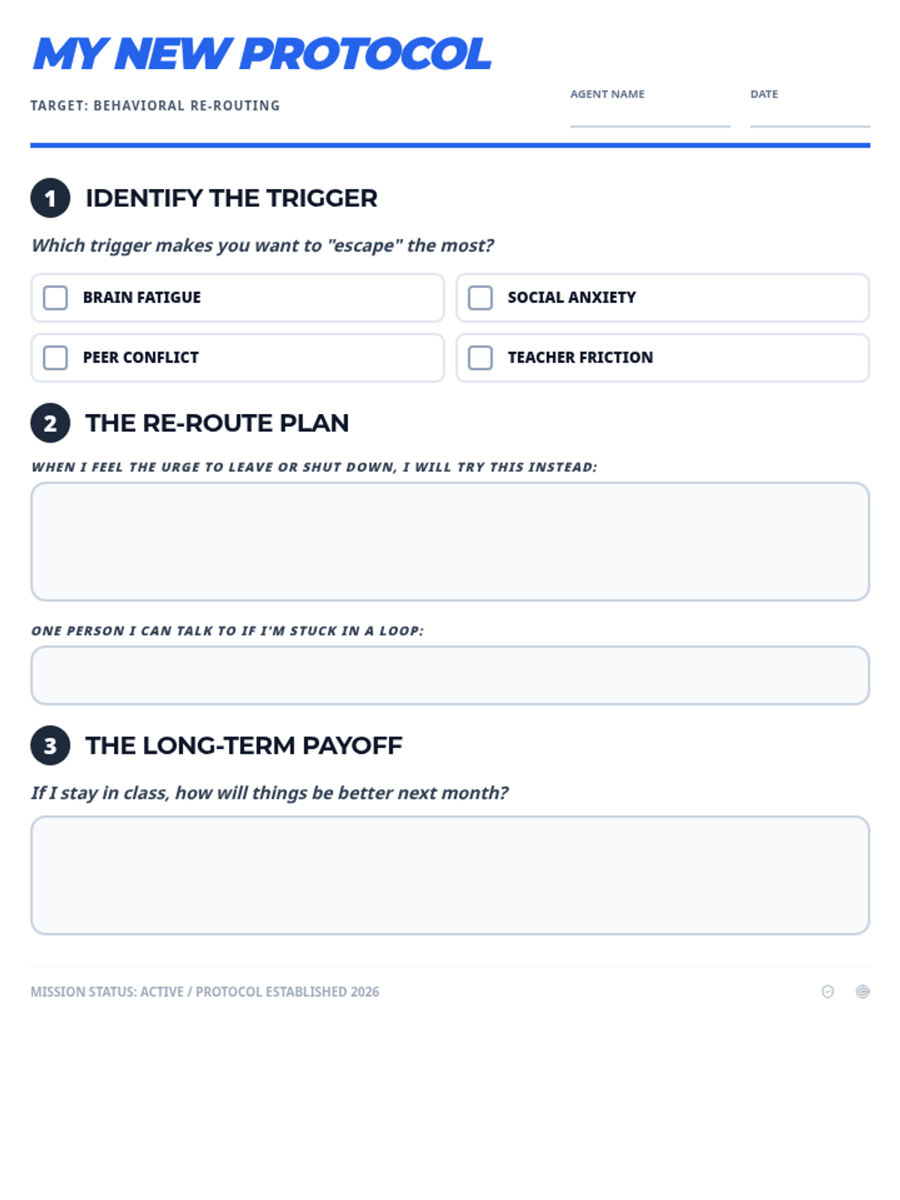This screenshot has height=1200, width=900.
Task: Click the shield check icon in footer
Action: pyautogui.click(x=827, y=991)
